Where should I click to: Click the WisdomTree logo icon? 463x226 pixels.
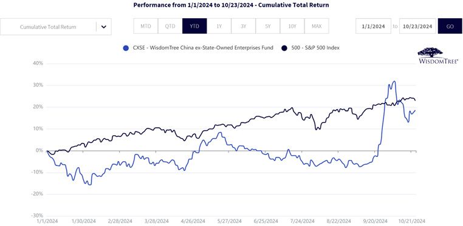[438, 56]
